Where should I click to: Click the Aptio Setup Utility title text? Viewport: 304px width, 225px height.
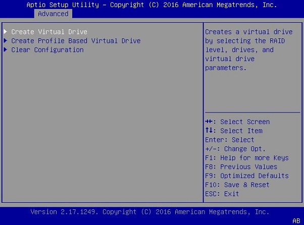151,5
